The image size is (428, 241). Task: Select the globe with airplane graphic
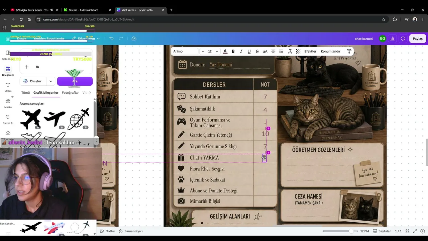pyautogui.click(x=79, y=118)
